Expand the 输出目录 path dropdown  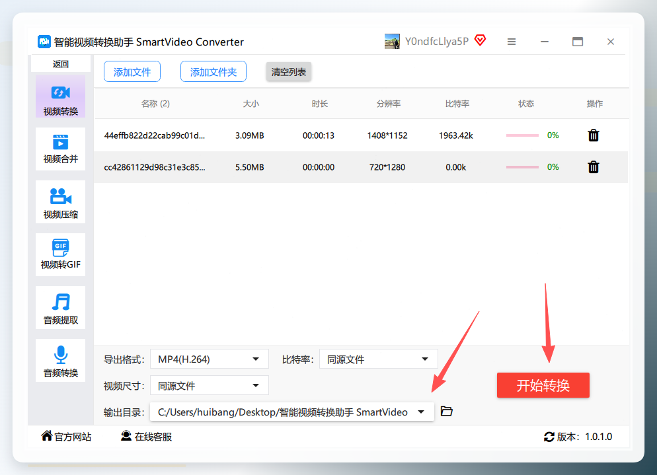coord(292,412)
